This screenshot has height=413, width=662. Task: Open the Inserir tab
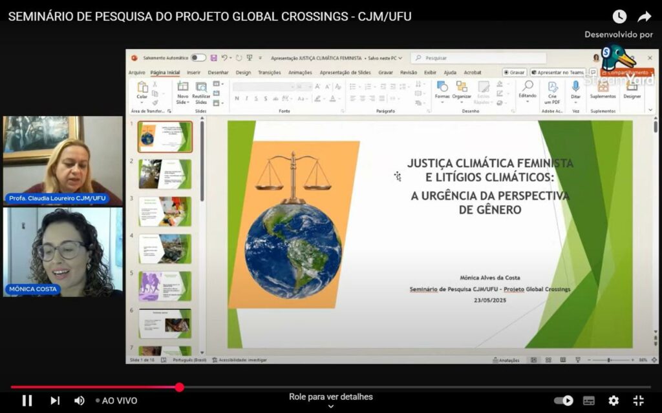pyautogui.click(x=194, y=72)
